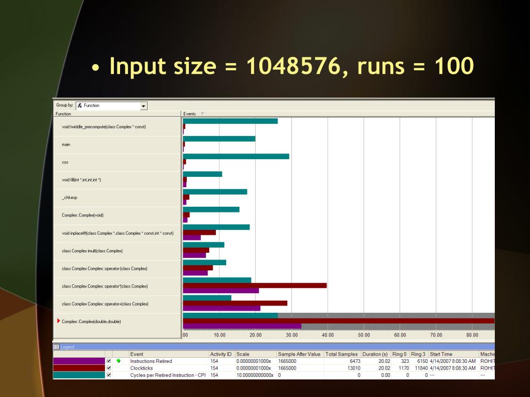Select the _chkesp function row
530x397 pixels.
click(117, 197)
